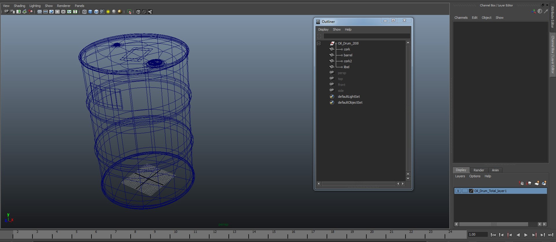This screenshot has height=242, width=556.
Task: Enable Smooth Shade All icon
Action: point(90,12)
